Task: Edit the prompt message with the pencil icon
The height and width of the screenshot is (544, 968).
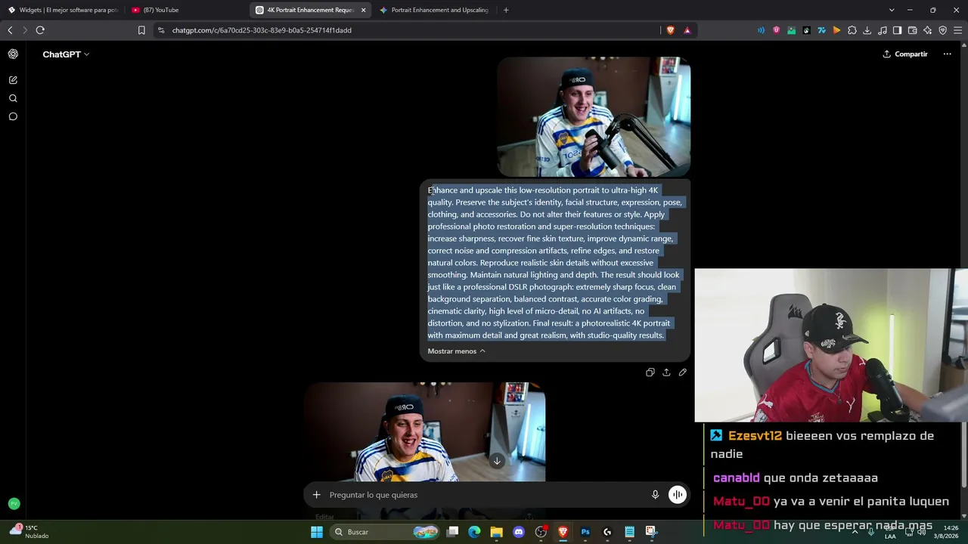Action: pos(682,372)
